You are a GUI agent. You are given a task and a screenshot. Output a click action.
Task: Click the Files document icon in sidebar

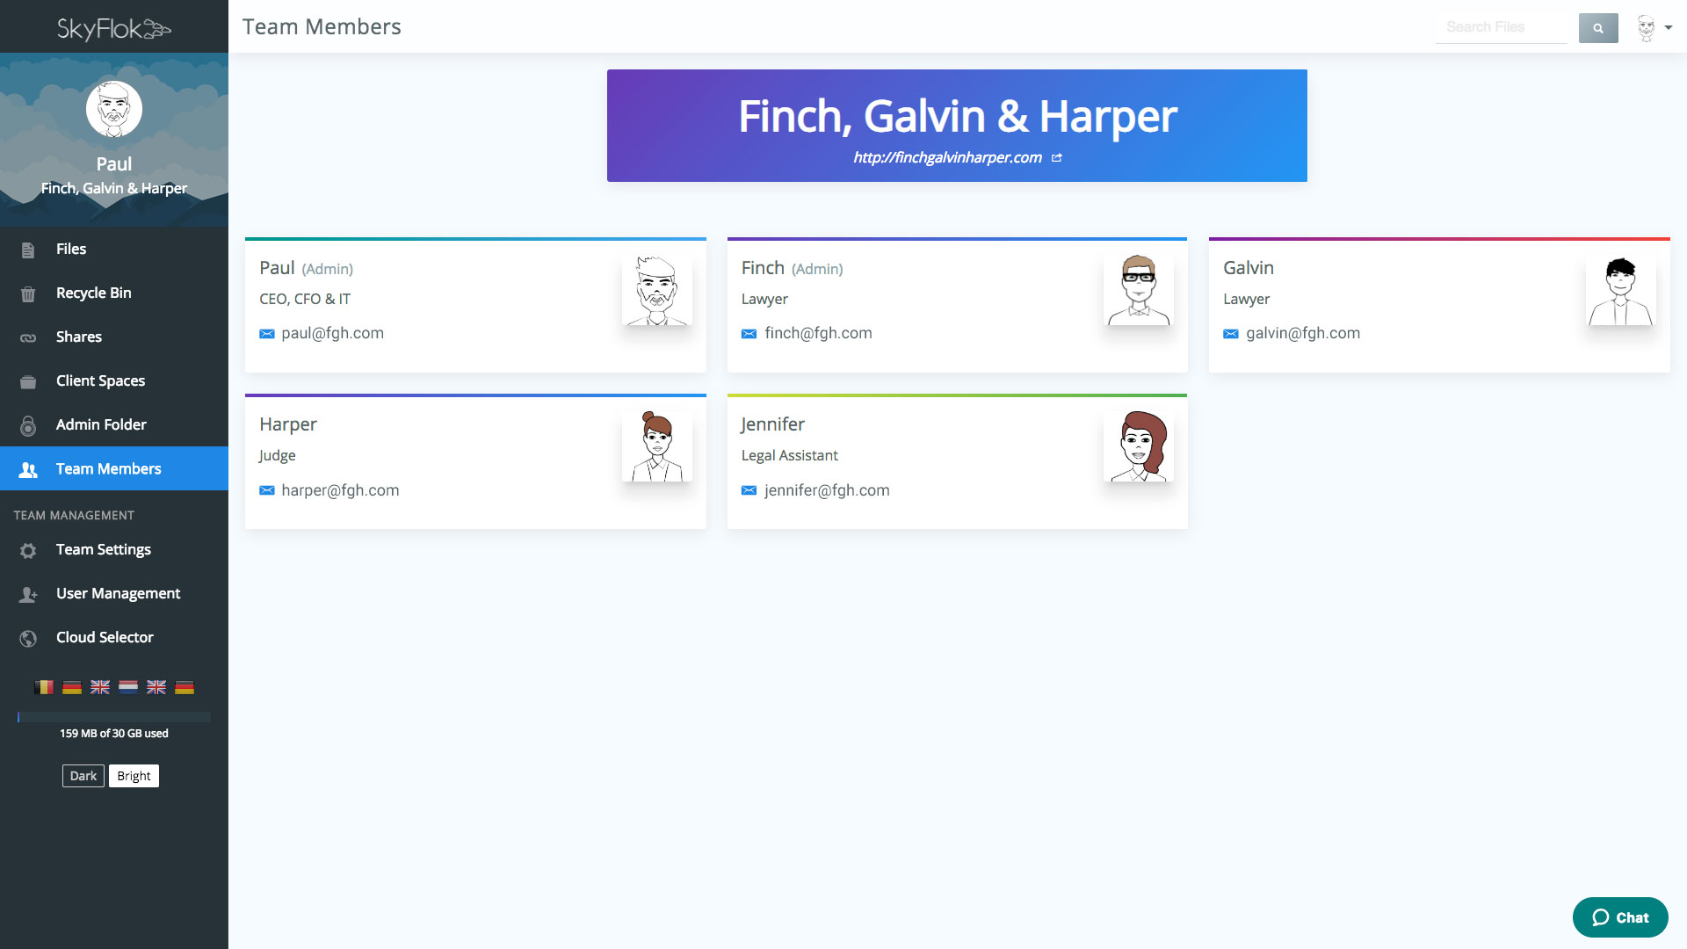coord(28,250)
